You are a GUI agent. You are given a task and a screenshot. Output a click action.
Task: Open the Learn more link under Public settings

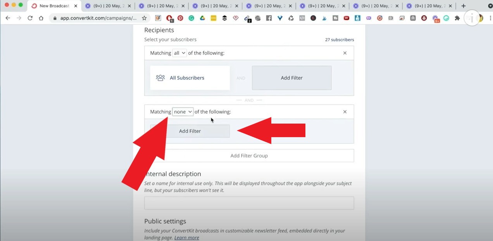186,238
